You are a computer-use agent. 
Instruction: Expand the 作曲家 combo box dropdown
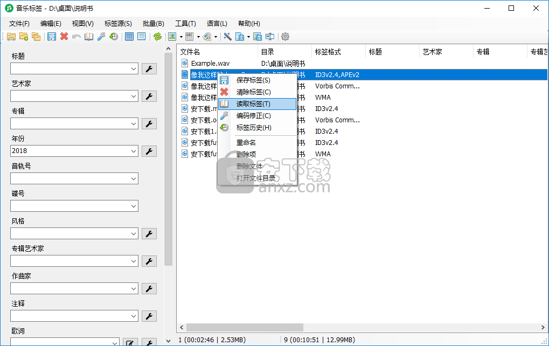[x=134, y=288]
